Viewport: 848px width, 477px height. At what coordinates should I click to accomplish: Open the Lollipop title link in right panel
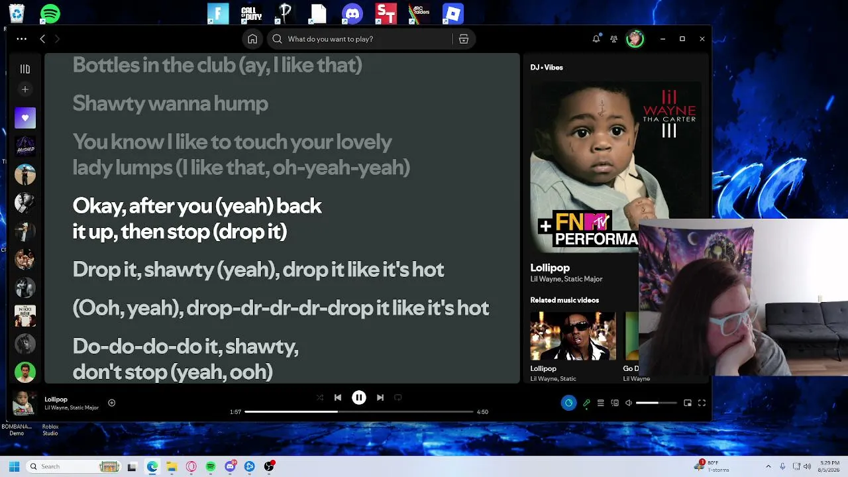click(x=550, y=268)
